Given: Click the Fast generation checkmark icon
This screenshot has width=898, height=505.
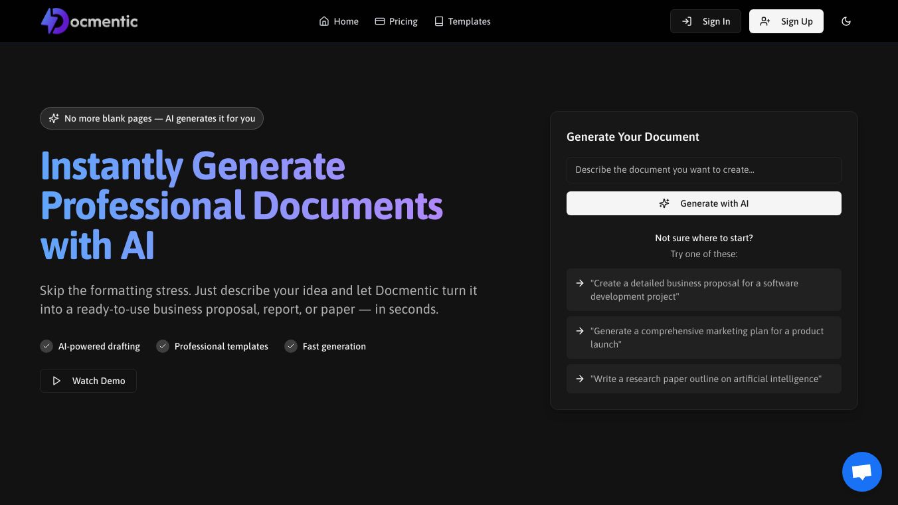Looking at the screenshot, I should click(x=291, y=346).
